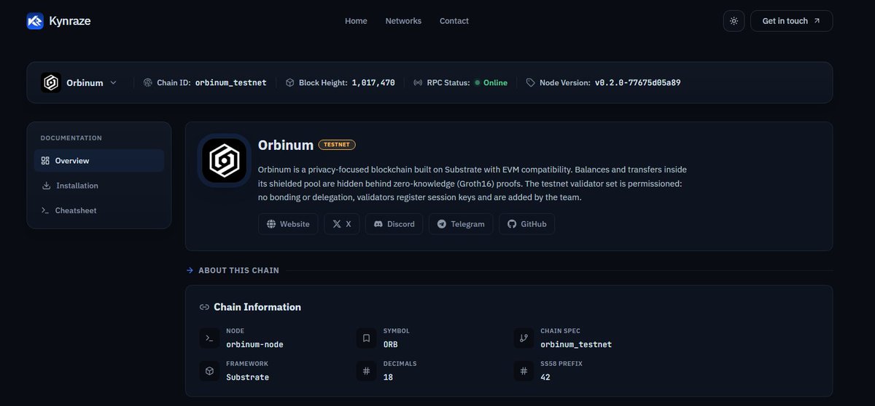The width and height of the screenshot is (875, 406).
Task: Click the Kynraze logo icon
Action: click(x=35, y=21)
